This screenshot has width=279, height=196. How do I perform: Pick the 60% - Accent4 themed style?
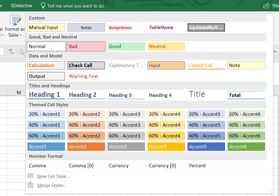[166, 136]
